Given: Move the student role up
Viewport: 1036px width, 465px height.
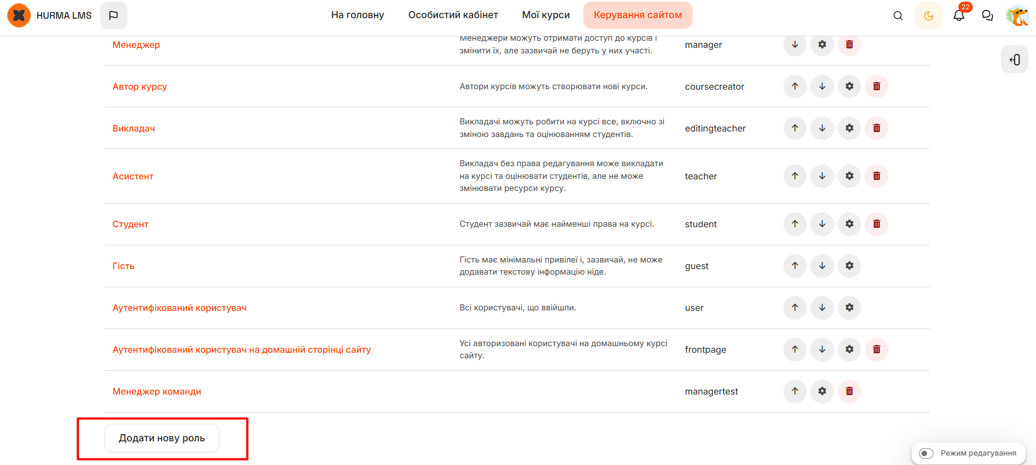Looking at the screenshot, I should pyautogui.click(x=795, y=224).
